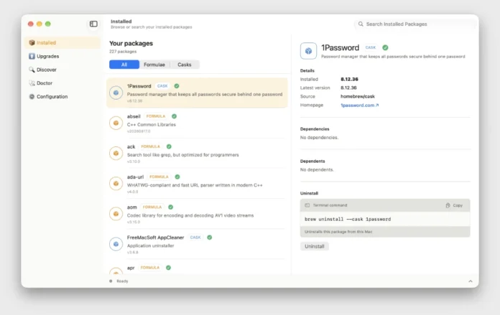Select the ada-url package icon
The image size is (500, 315).
point(116,184)
